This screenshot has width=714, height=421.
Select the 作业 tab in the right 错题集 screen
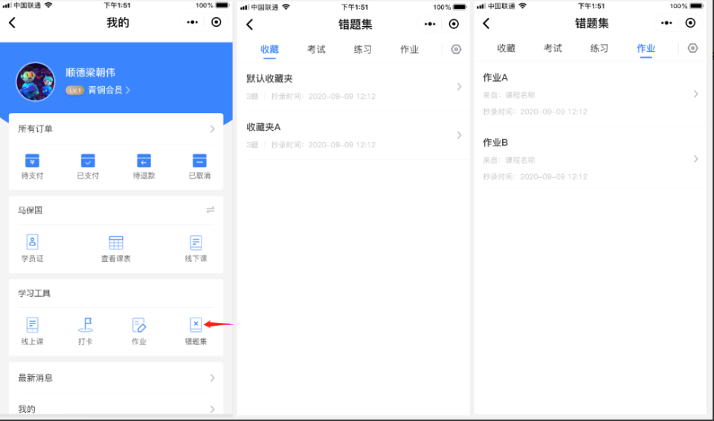646,49
